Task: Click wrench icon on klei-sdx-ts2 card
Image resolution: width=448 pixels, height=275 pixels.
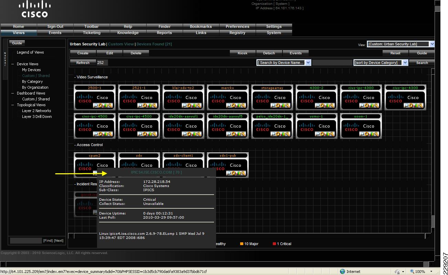Action: (199, 105)
